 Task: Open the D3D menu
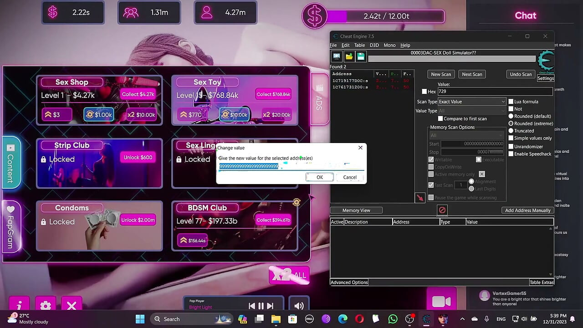[x=374, y=45]
